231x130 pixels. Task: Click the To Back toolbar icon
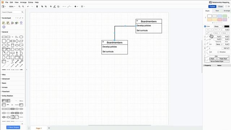tap(46, 6)
